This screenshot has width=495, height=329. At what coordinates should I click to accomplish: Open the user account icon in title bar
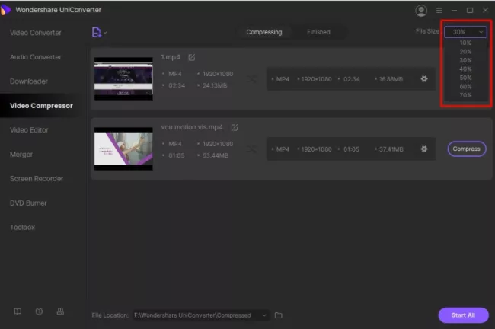click(421, 11)
